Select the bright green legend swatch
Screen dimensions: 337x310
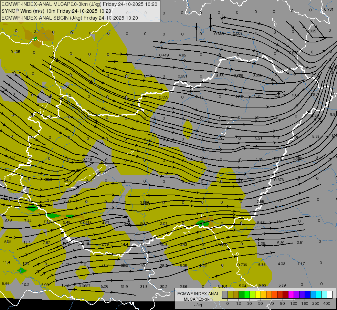(x=247, y=295)
